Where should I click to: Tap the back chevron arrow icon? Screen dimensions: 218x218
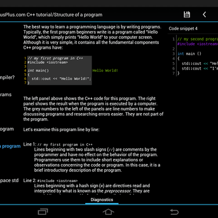204,14
